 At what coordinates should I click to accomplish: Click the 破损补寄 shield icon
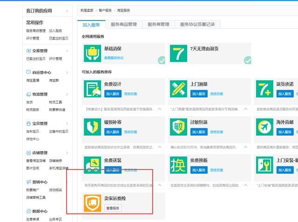tap(92, 127)
